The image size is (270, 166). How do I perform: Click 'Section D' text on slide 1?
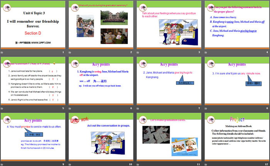(x=33, y=33)
